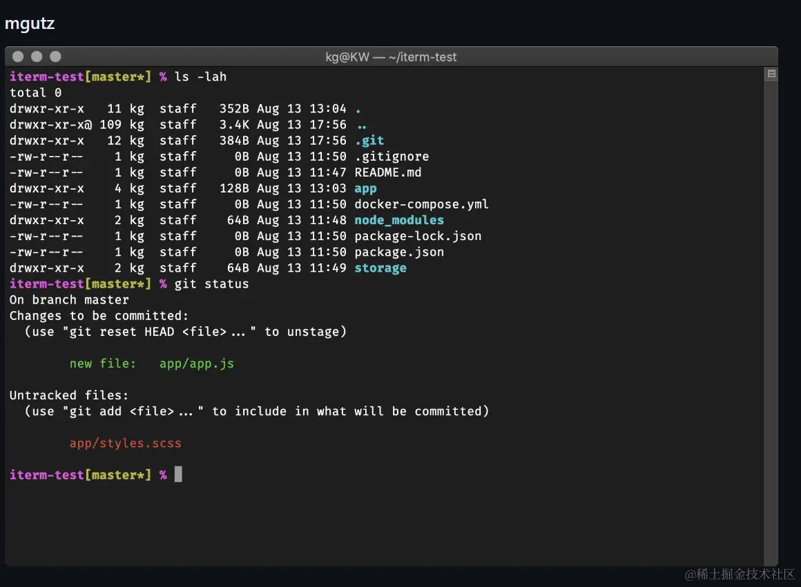
Task: Click the 352B size value
Action: [235, 109]
